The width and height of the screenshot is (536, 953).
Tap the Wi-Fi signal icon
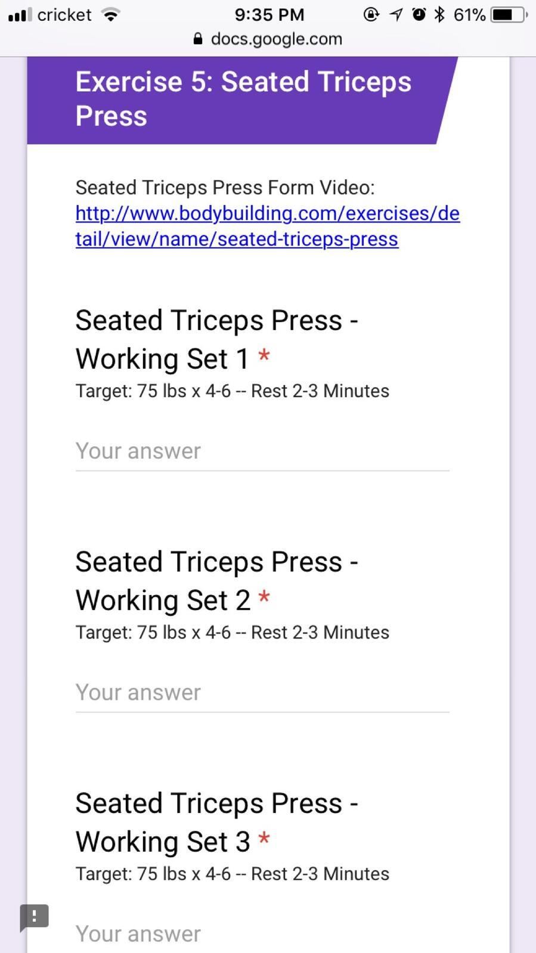(110, 14)
